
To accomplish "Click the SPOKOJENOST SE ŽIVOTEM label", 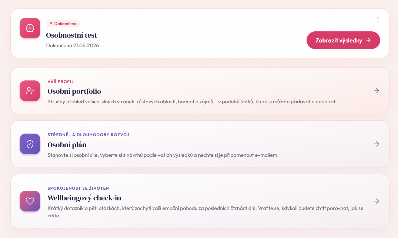I will point(78,188).
